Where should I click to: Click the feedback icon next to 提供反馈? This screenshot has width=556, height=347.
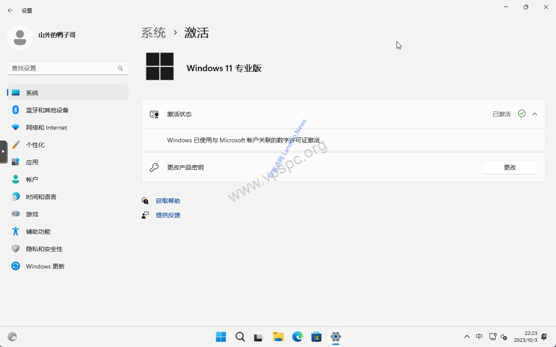[145, 215]
